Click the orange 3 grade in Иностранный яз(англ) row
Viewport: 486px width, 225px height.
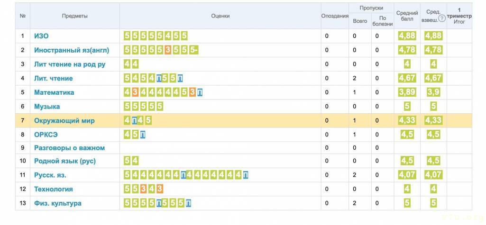(167, 50)
